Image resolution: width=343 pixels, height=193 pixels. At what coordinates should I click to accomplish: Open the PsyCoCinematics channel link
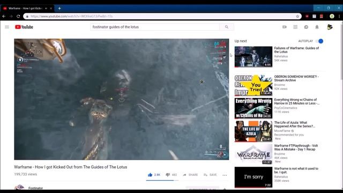pyautogui.click(x=286, y=108)
